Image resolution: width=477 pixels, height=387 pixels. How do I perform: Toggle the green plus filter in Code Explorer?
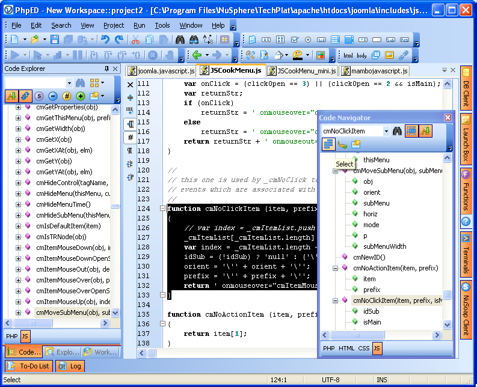coord(81,96)
